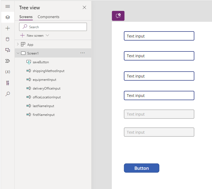
Task: Expand the App tree node
Action: 18,44
